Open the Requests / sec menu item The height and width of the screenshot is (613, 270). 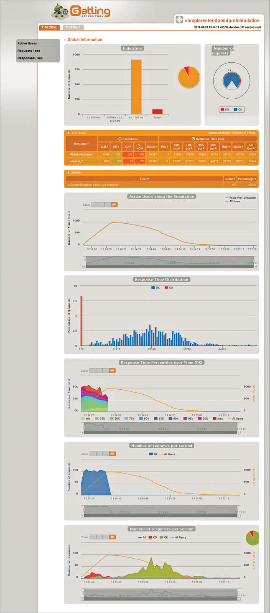pos(29,51)
